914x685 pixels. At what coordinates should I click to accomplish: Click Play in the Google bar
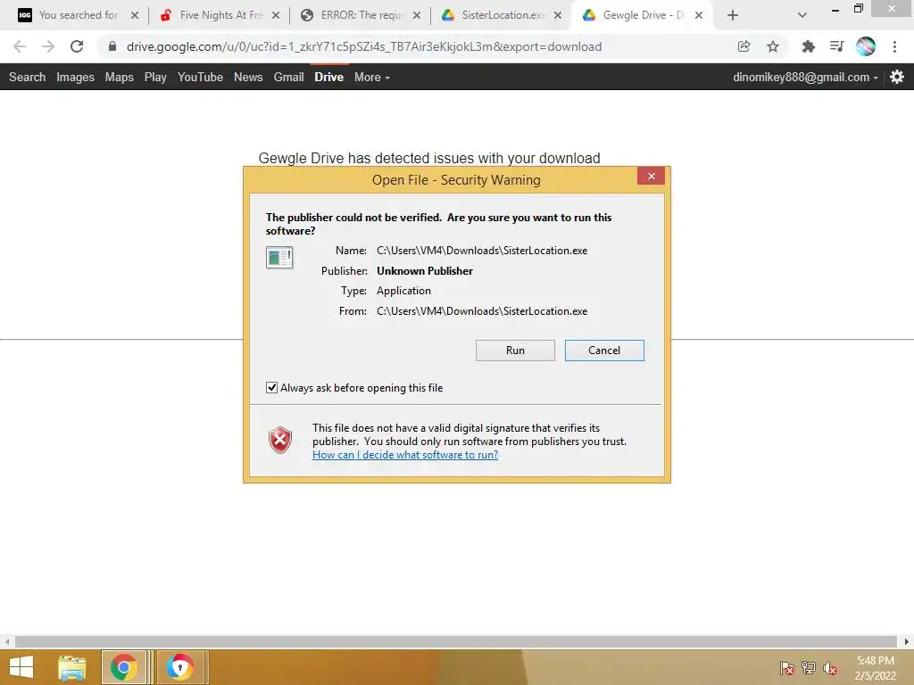coord(155,77)
